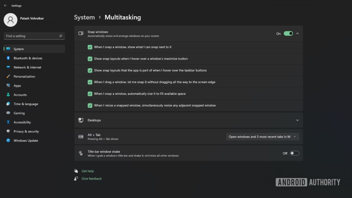The width and height of the screenshot is (352, 198).
Task: Collapse the Snap windows section chevron
Action: [297, 33]
